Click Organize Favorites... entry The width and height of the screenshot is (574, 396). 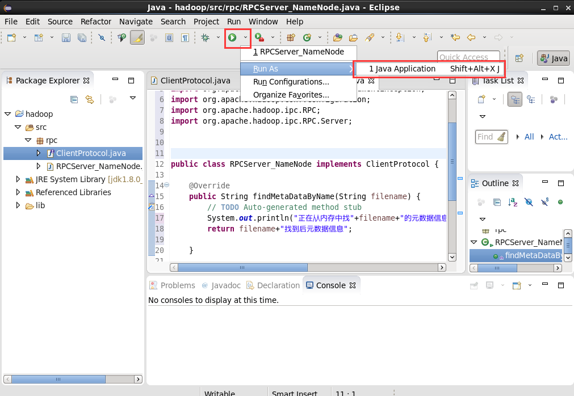(x=298, y=95)
